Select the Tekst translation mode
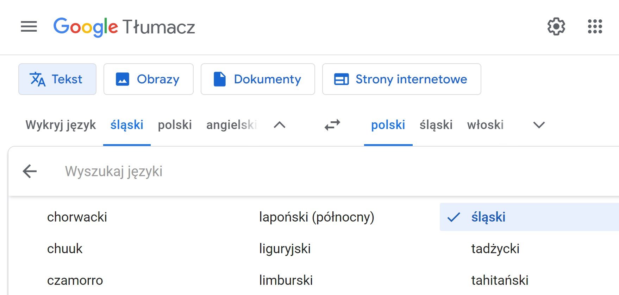Image resolution: width=619 pixels, height=295 pixels. coord(57,79)
